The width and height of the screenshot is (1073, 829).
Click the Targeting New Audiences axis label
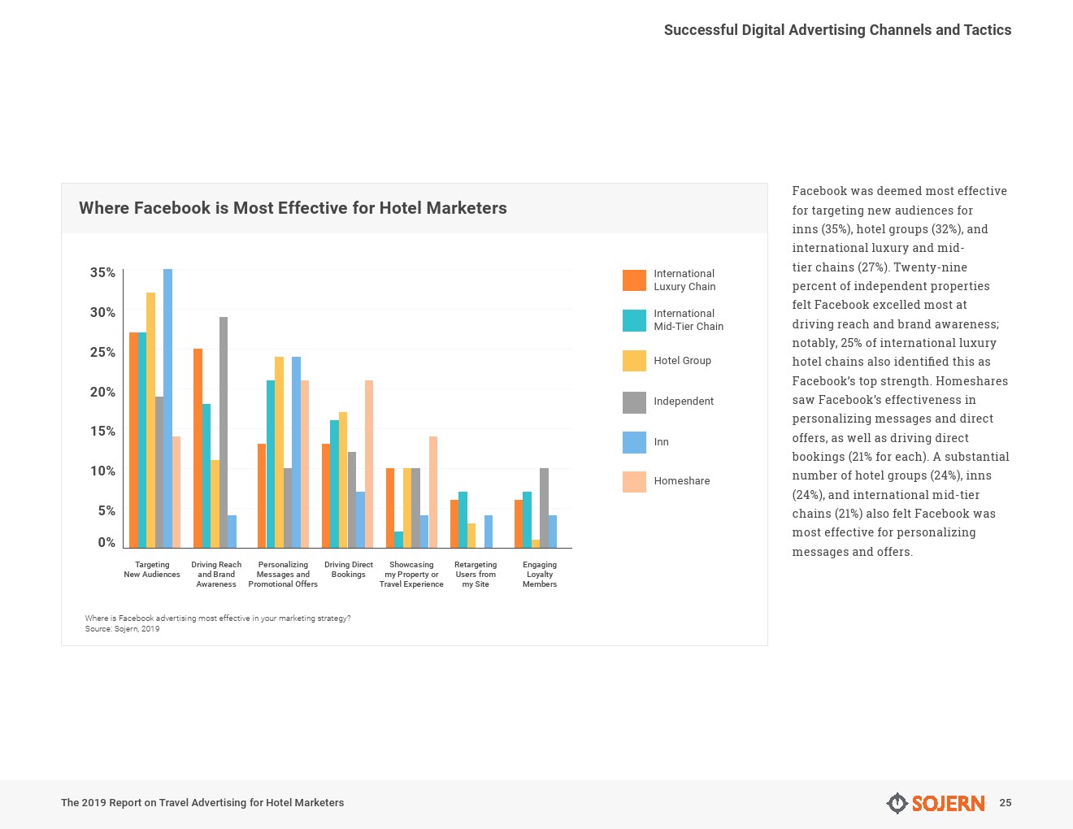pos(152,570)
